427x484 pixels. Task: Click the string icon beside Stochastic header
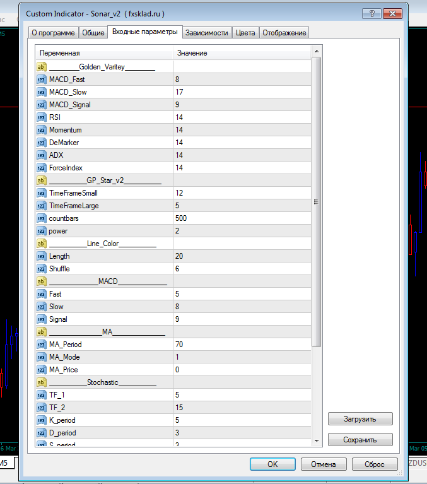pos(42,382)
